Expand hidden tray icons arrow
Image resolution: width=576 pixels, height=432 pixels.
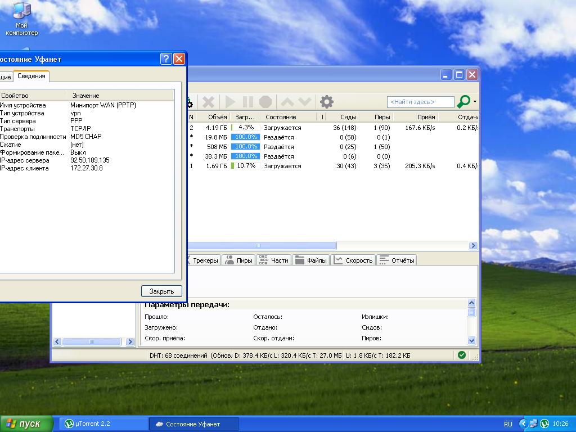point(523,424)
